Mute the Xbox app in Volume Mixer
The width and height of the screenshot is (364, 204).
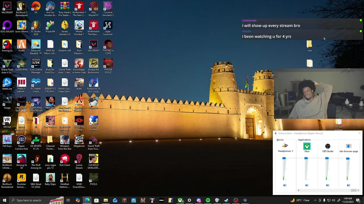pyautogui.click(x=307, y=185)
